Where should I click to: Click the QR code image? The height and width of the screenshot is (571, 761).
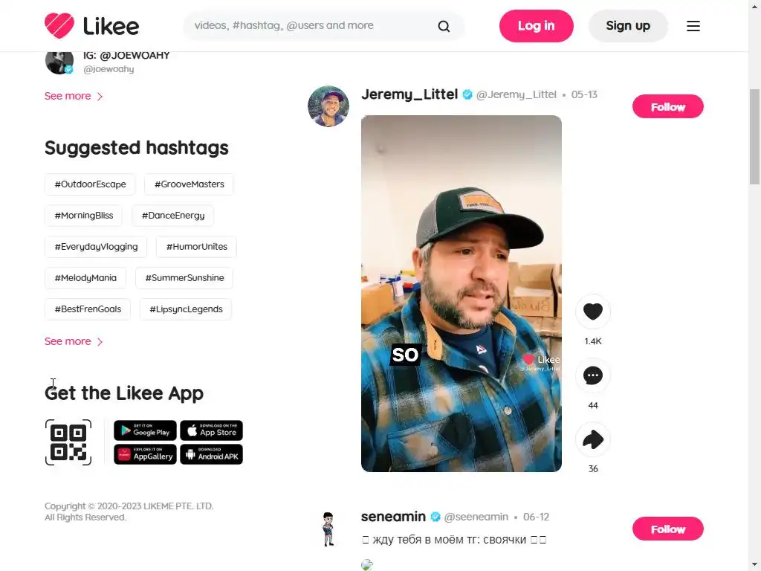click(68, 442)
